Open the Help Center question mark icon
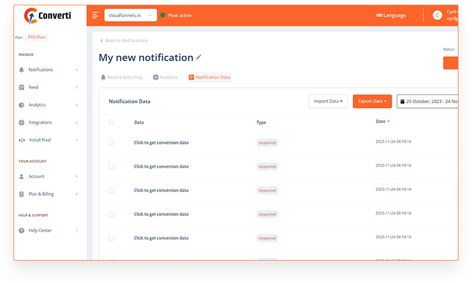 [21, 231]
